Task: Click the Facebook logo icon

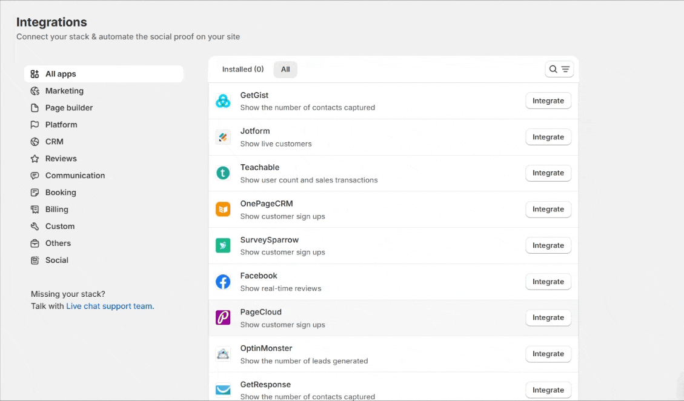Action: [x=223, y=282]
